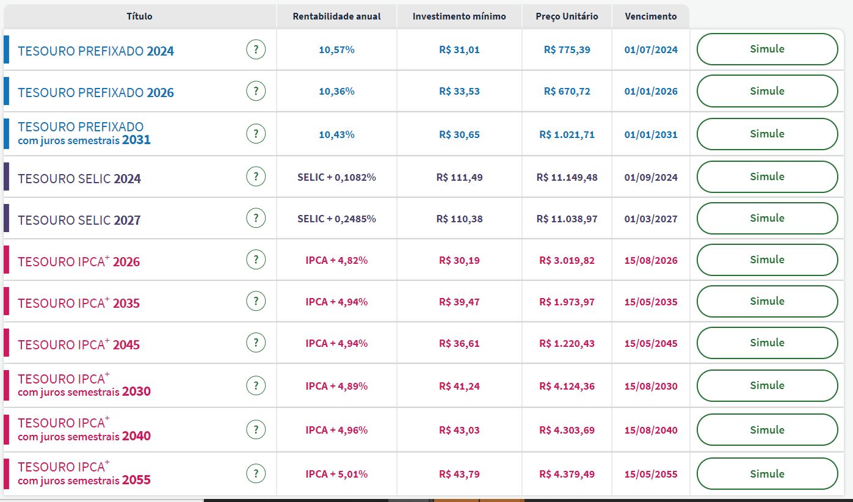Click Simule for Prefixado juros semestrais 2031
Screen dimensions: 853x502
tap(767, 134)
